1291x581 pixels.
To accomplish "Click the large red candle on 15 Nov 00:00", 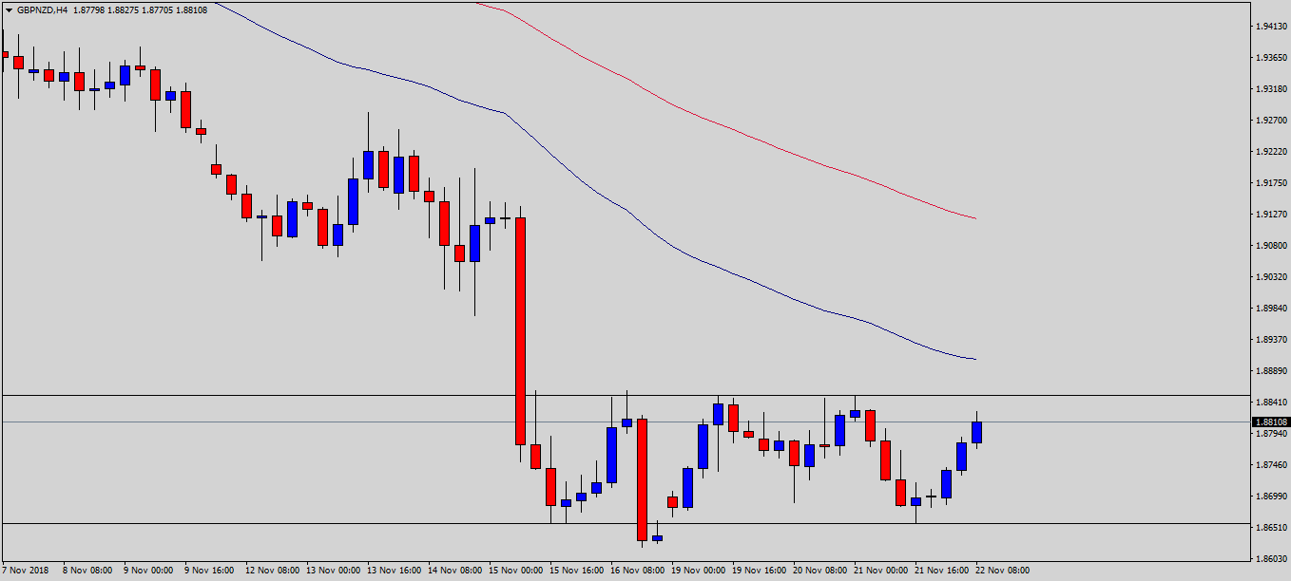I will point(520,330).
